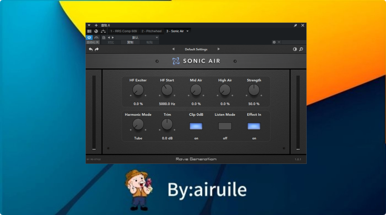Viewport: 386px width, 215px height.
Task: Redo with the curved right arrow
Action: click(97, 49)
